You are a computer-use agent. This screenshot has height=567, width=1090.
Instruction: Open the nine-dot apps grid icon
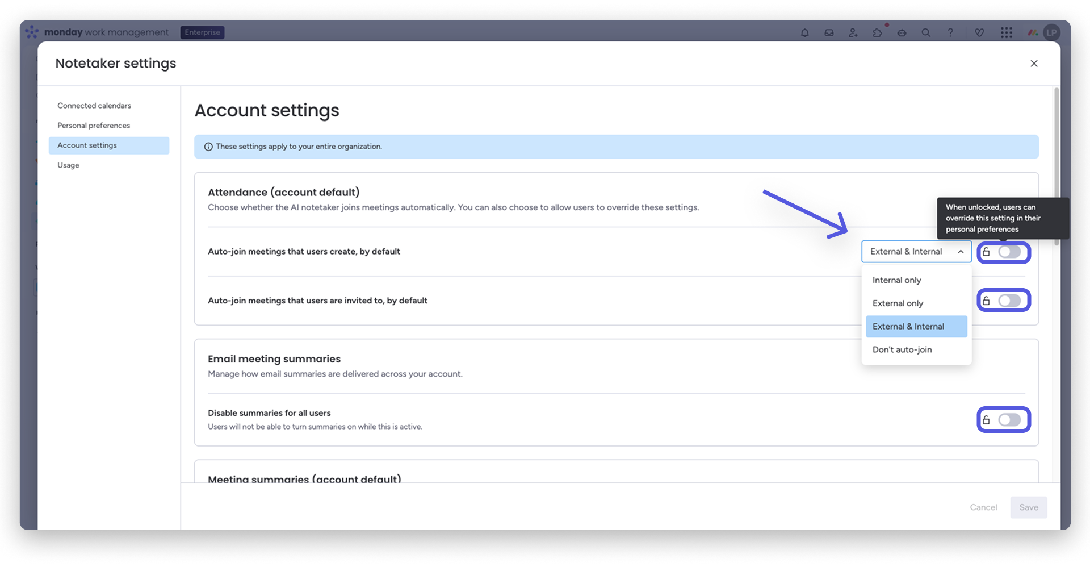(x=1007, y=33)
